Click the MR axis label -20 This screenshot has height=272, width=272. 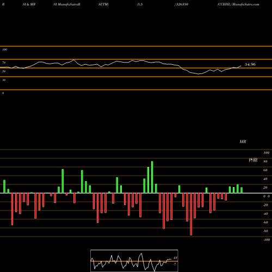pos(265,205)
